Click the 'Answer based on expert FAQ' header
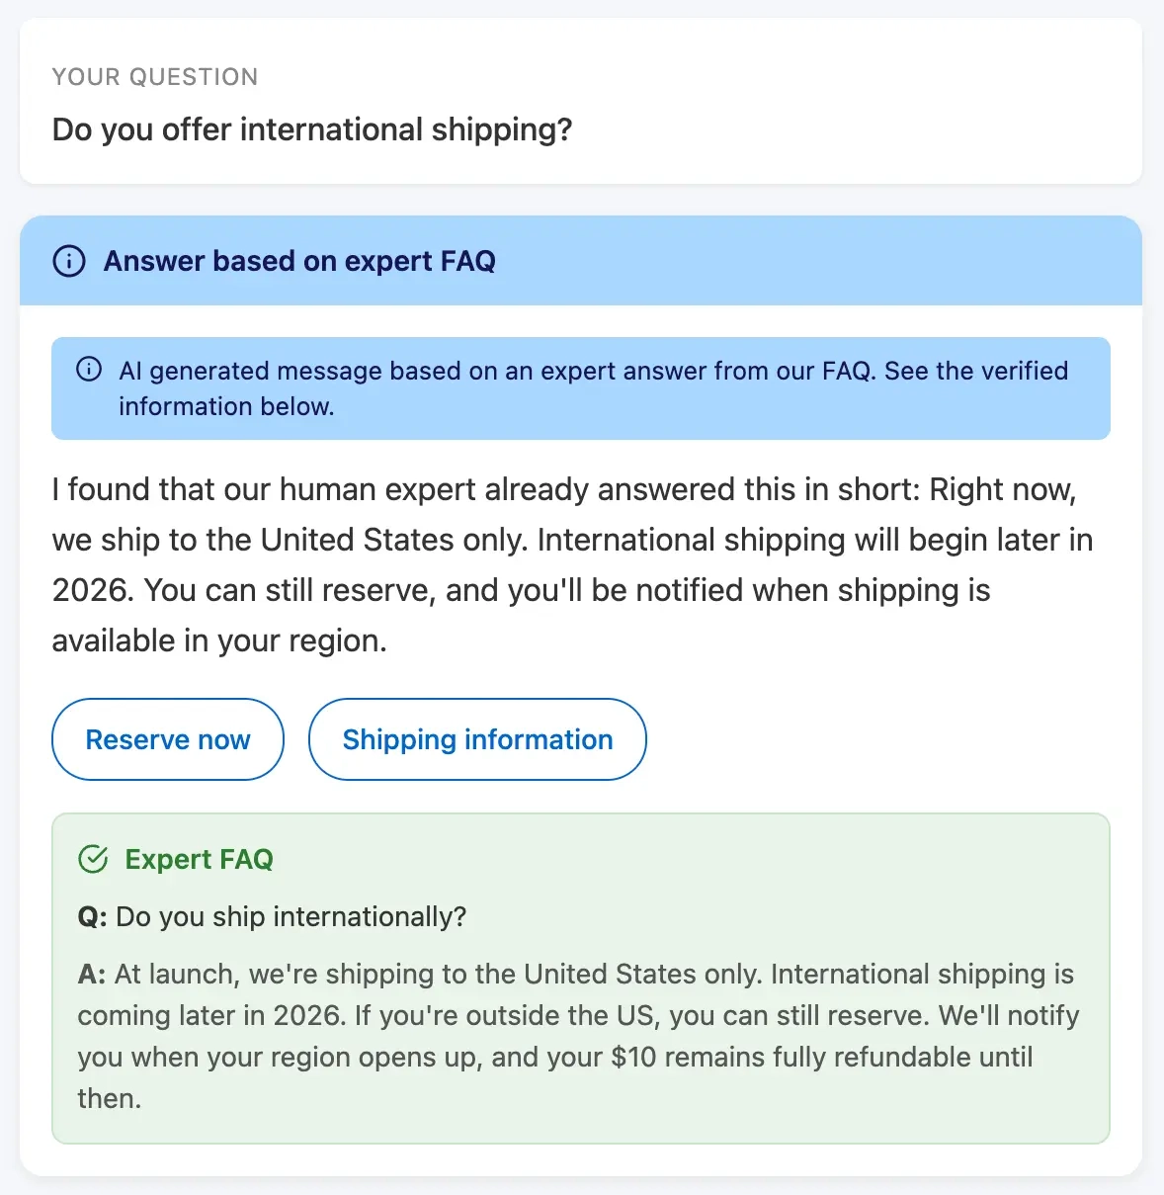Viewport: 1164px width, 1195px height. pyautogui.click(x=298, y=261)
